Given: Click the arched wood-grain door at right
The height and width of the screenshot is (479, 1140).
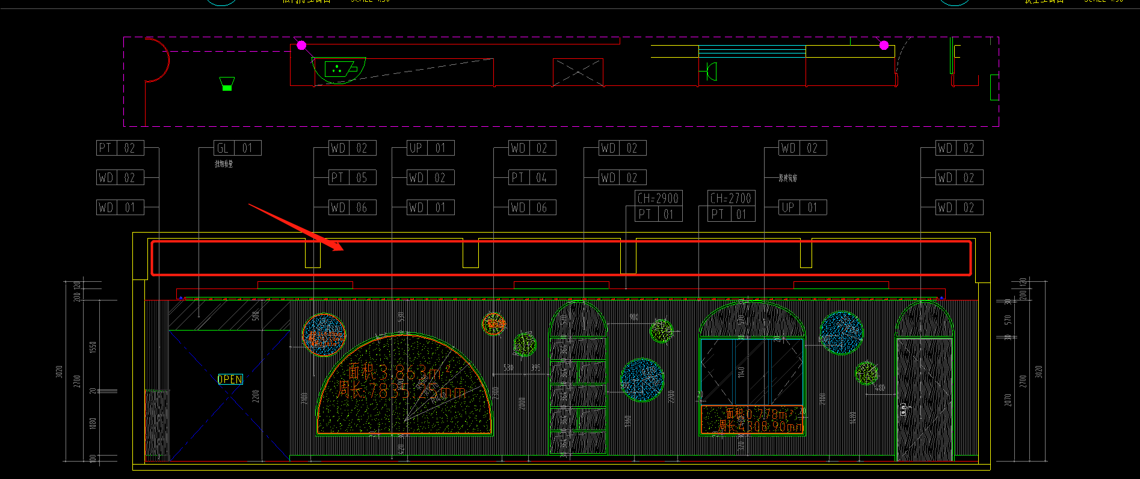Looking at the screenshot, I should (x=925, y=381).
